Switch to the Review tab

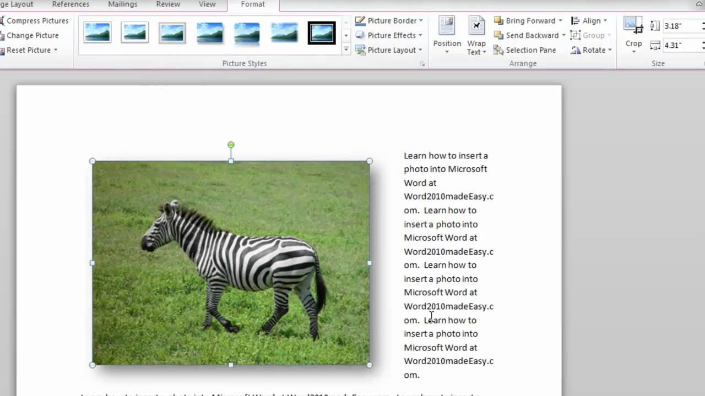point(168,4)
